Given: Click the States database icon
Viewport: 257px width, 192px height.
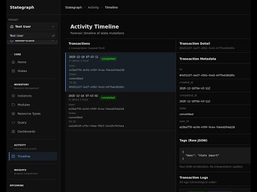Looking at the screenshot, I should [13, 71].
